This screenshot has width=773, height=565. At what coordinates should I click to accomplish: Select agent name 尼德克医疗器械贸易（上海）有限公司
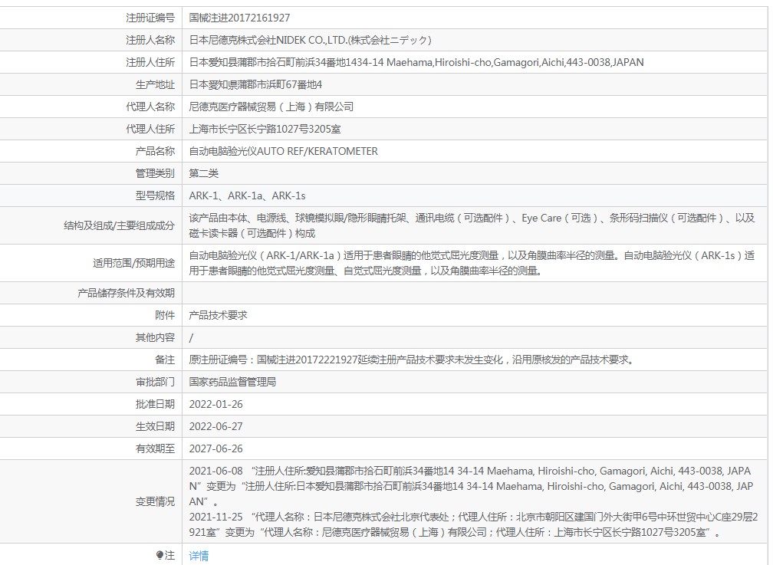[x=271, y=107]
